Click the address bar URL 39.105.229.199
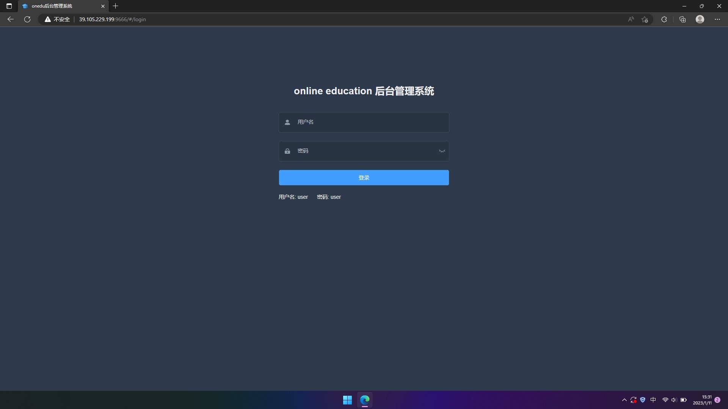 tap(112, 19)
